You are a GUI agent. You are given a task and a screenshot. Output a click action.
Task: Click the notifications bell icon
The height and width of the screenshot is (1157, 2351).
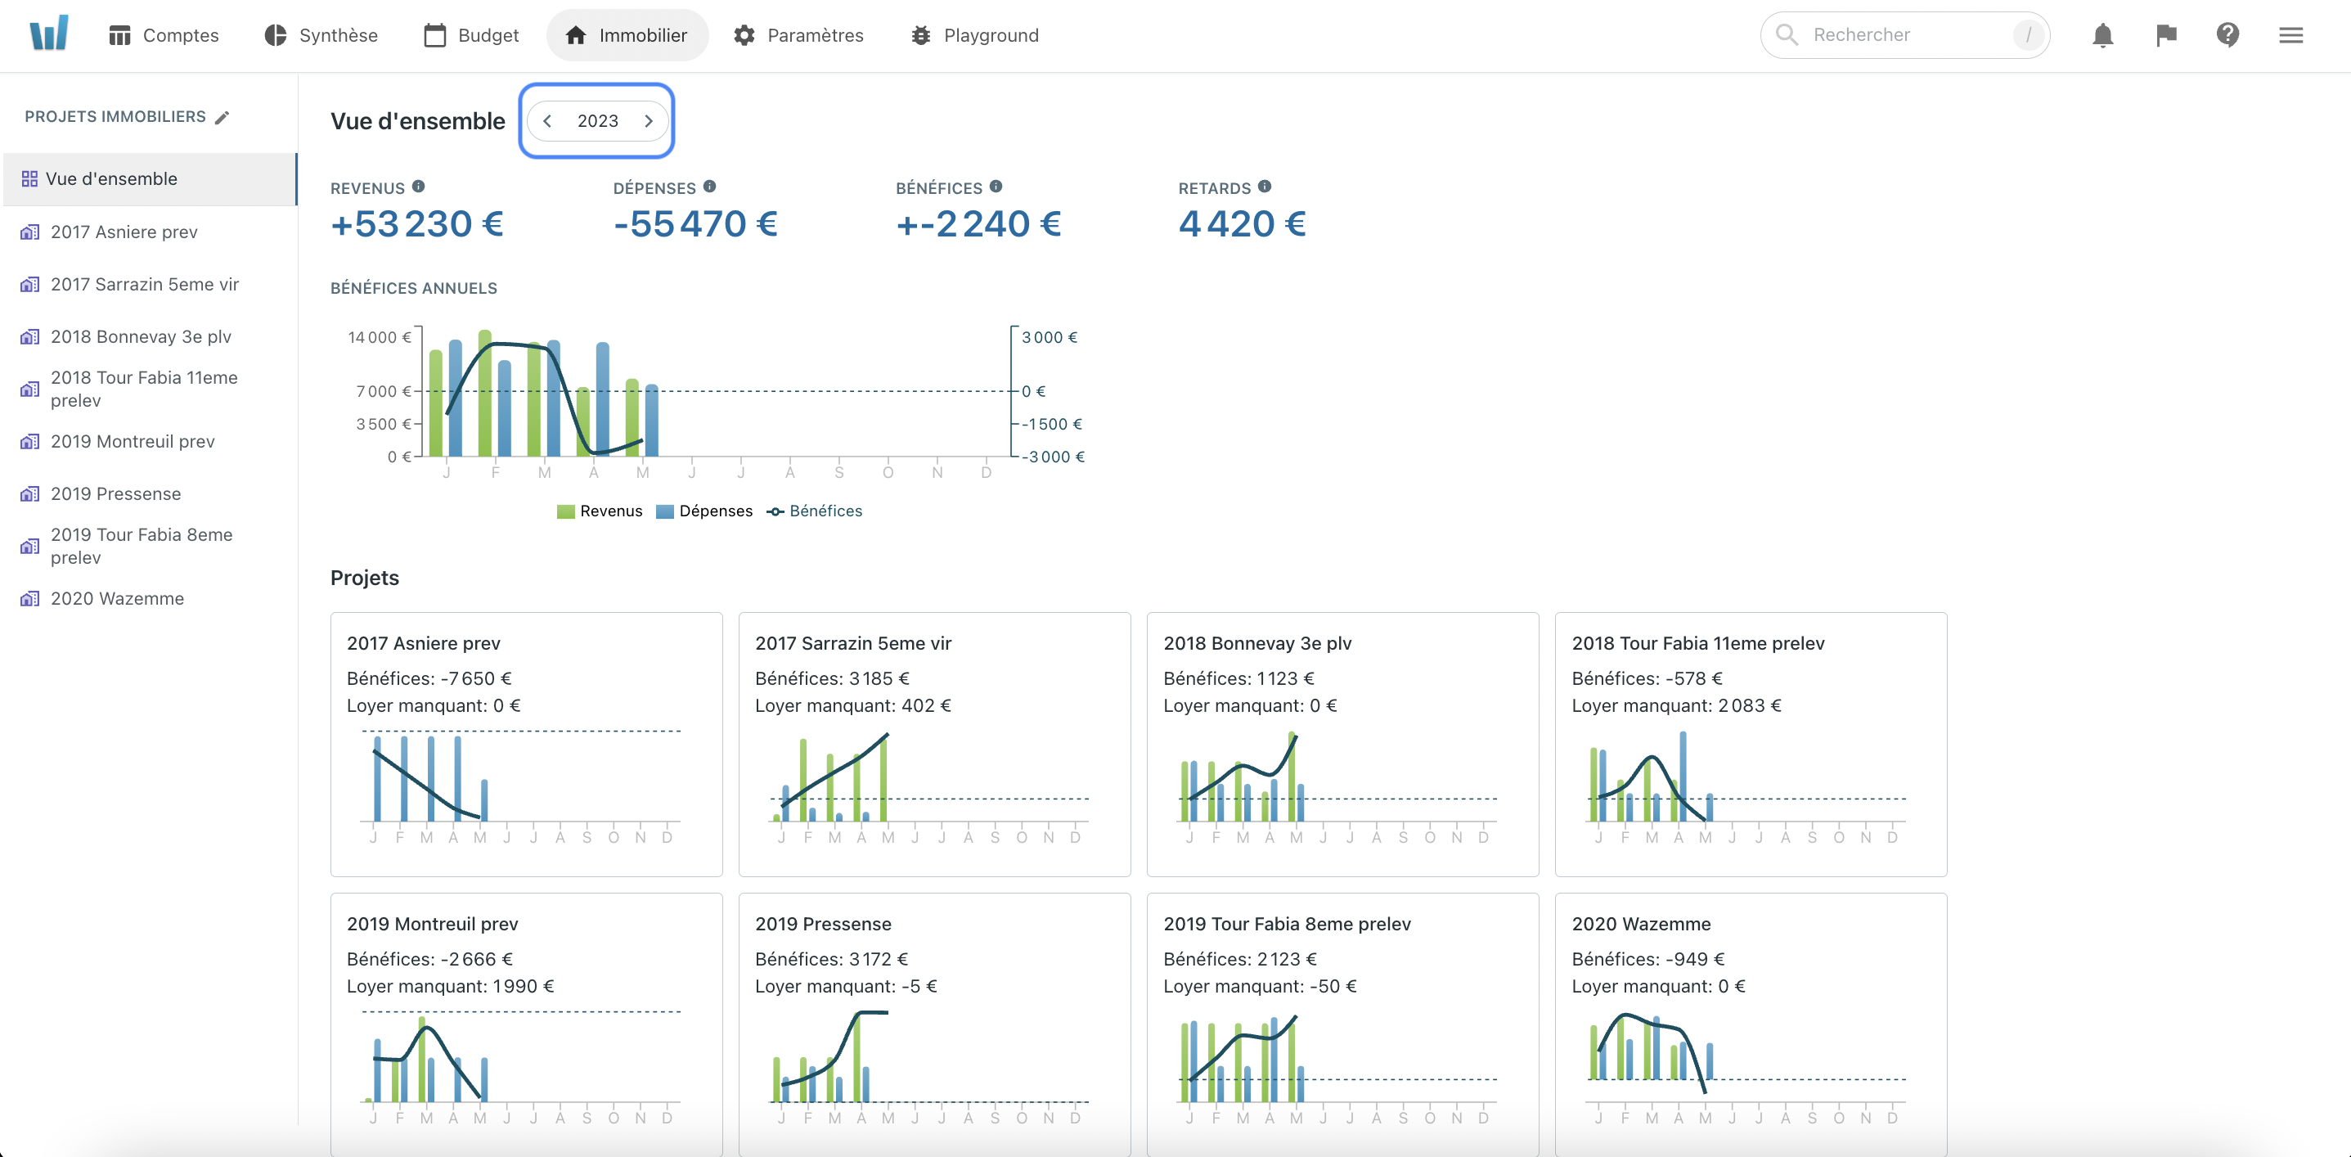[x=2104, y=36]
